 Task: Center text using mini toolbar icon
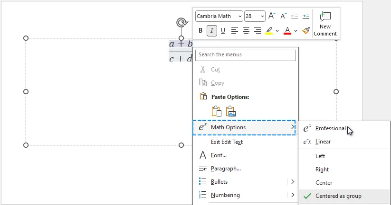246,31
